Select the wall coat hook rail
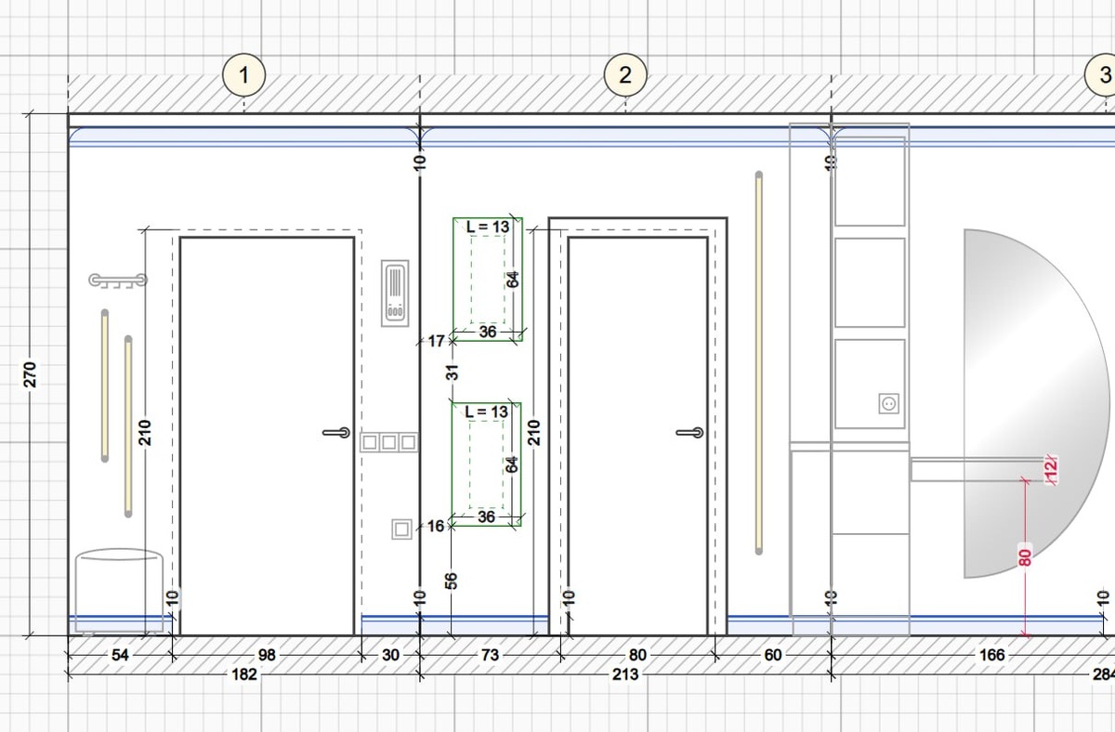 (x=117, y=280)
